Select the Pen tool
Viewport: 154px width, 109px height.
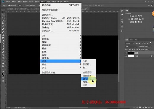[x=3, y=52]
